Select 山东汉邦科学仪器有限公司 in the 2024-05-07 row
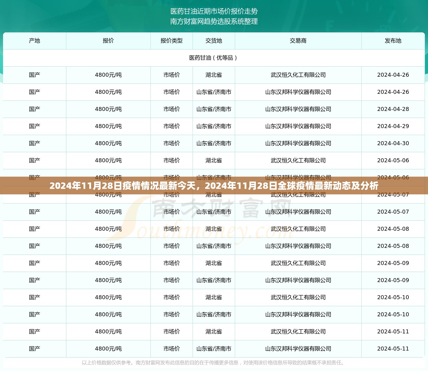The width and height of the screenshot is (428, 371). point(298,212)
